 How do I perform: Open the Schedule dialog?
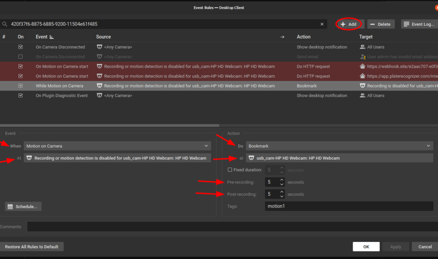tap(23, 206)
